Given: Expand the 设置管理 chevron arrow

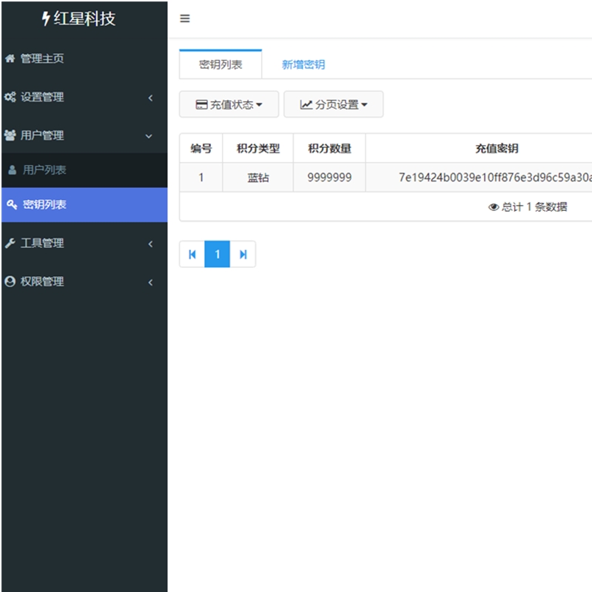Looking at the screenshot, I should (150, 98).
